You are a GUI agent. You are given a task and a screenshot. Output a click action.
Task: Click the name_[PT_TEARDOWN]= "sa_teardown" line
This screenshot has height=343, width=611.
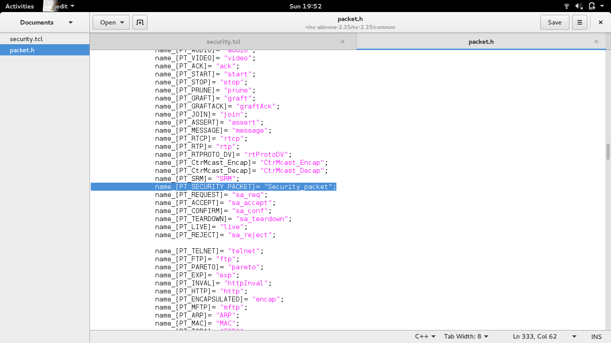tap(223, 219)
